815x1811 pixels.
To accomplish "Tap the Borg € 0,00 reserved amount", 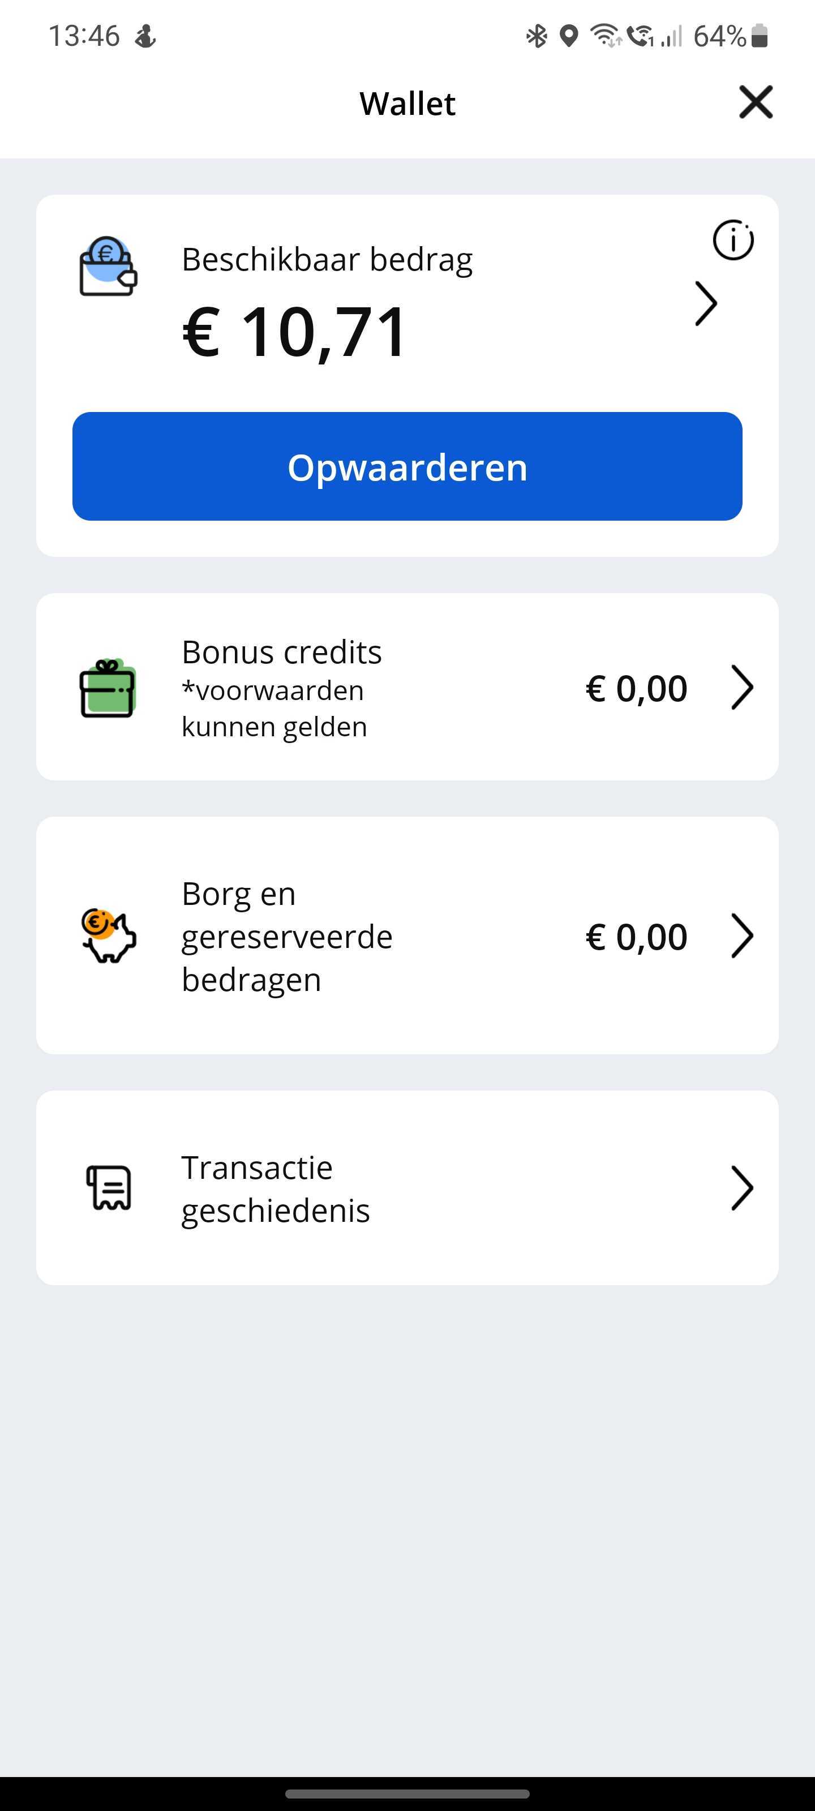I will click(636, 937).
